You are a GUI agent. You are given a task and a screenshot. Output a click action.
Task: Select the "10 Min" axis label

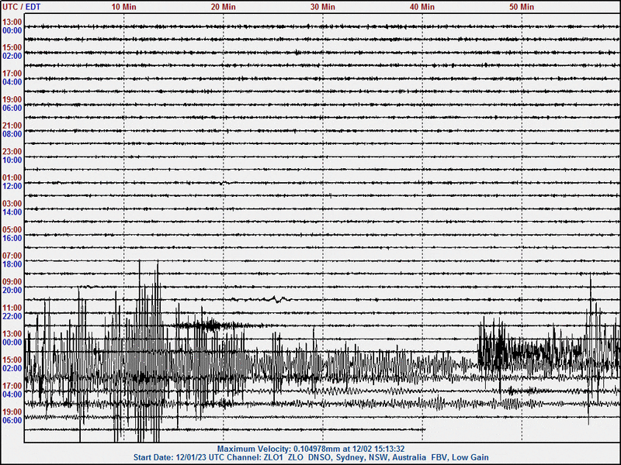[123, 7]
